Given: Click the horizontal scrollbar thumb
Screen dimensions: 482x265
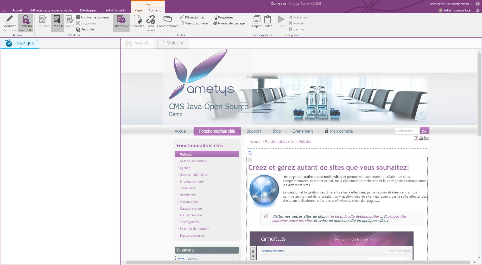Looking at the screenshot, I should pos(298,262).
